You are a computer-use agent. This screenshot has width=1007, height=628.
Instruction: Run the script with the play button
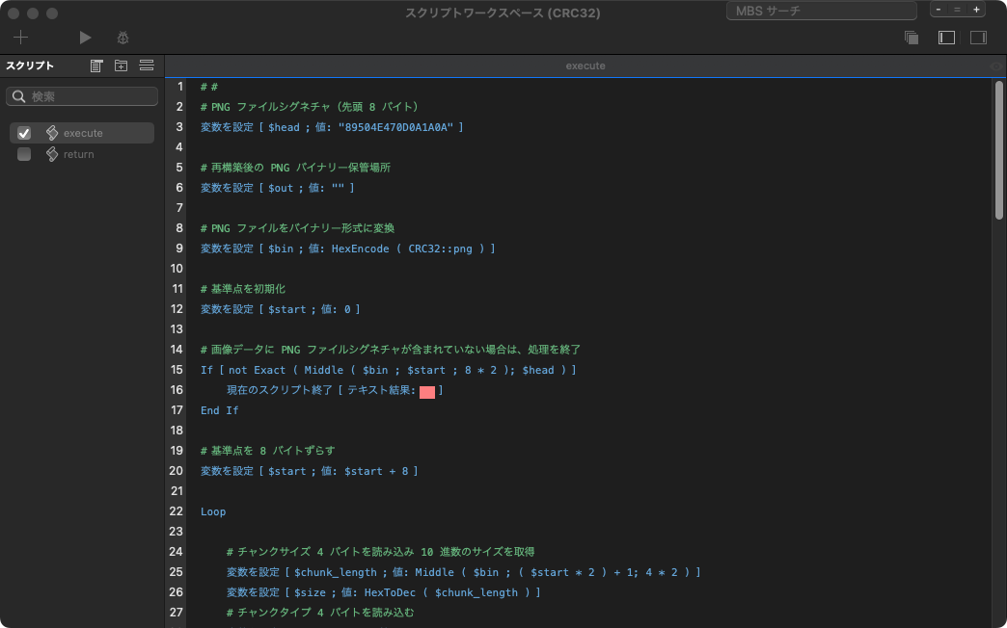point(85,38)
